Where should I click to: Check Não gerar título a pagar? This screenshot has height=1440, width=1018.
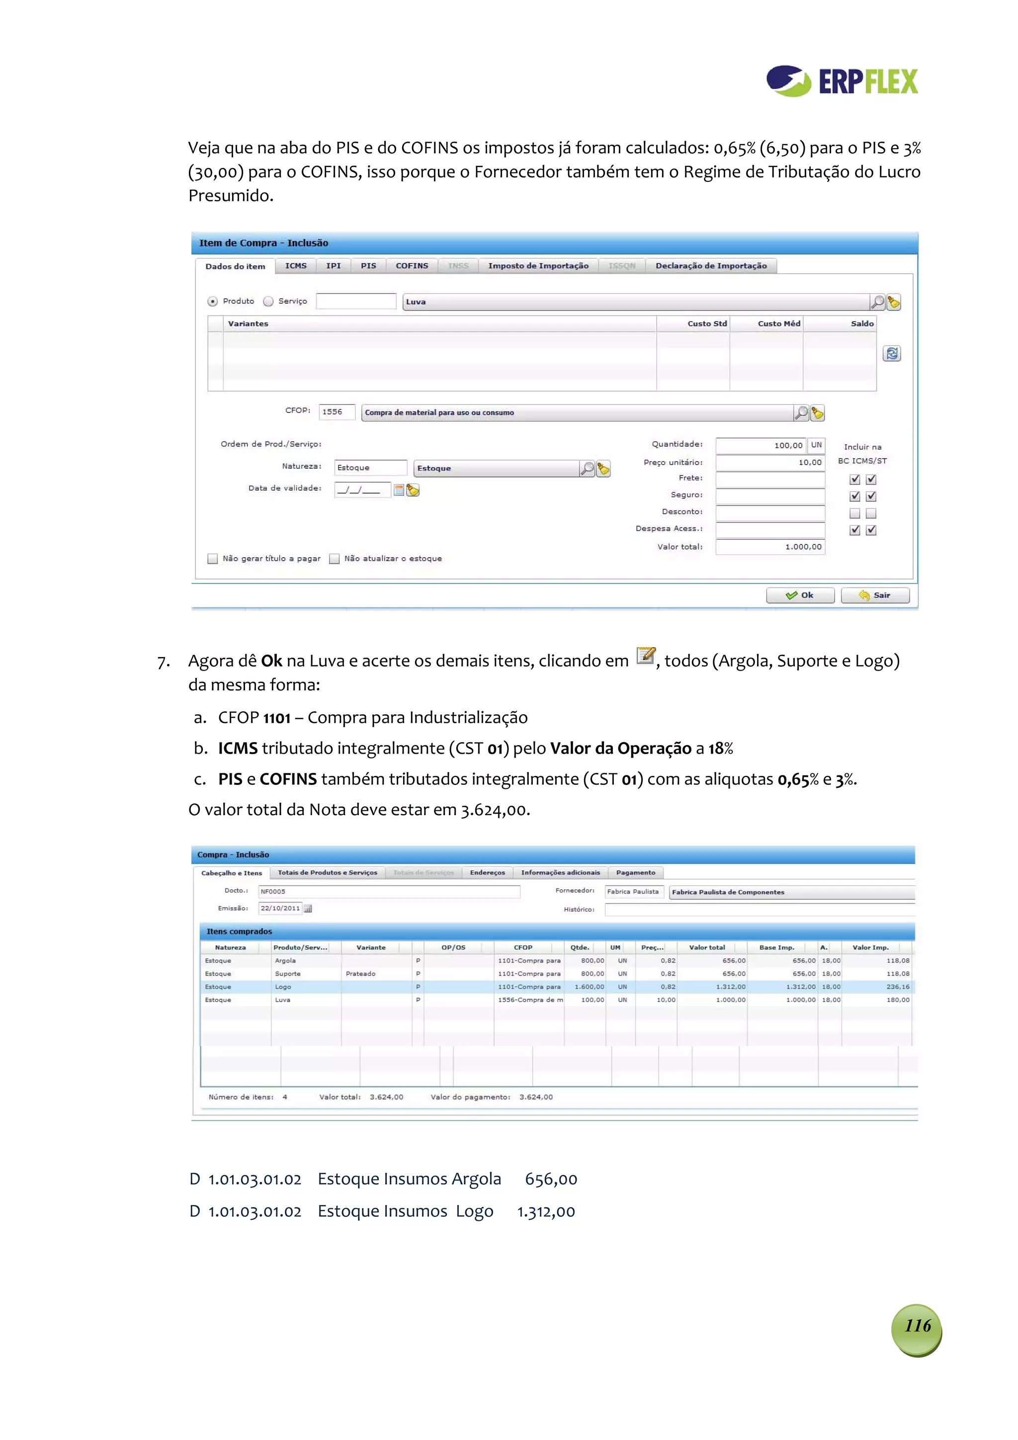(213, 559)
